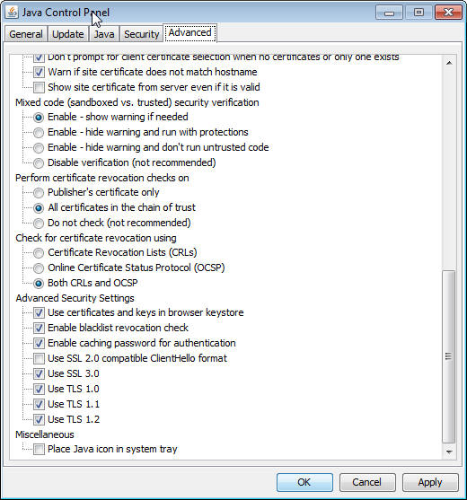Screen dimensions: 467x500
Task: Maximize the Java Control Panel window
Action: pos(419,13)
